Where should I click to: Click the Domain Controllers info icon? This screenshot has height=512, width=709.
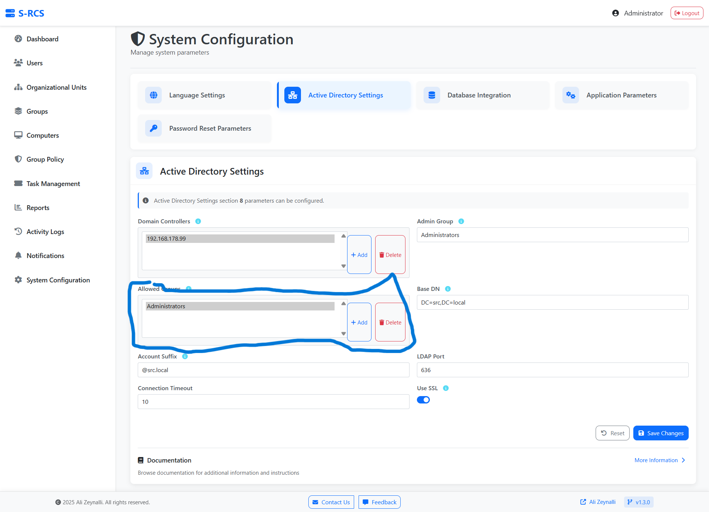198,221
